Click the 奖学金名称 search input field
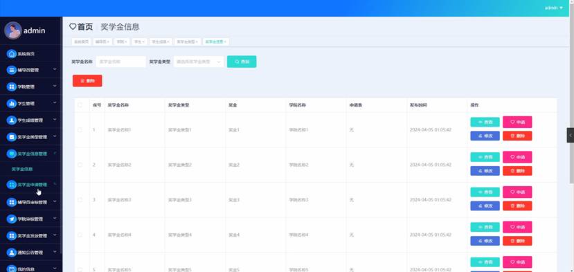Viewport: 574px width, 272px height. (120, 62)
